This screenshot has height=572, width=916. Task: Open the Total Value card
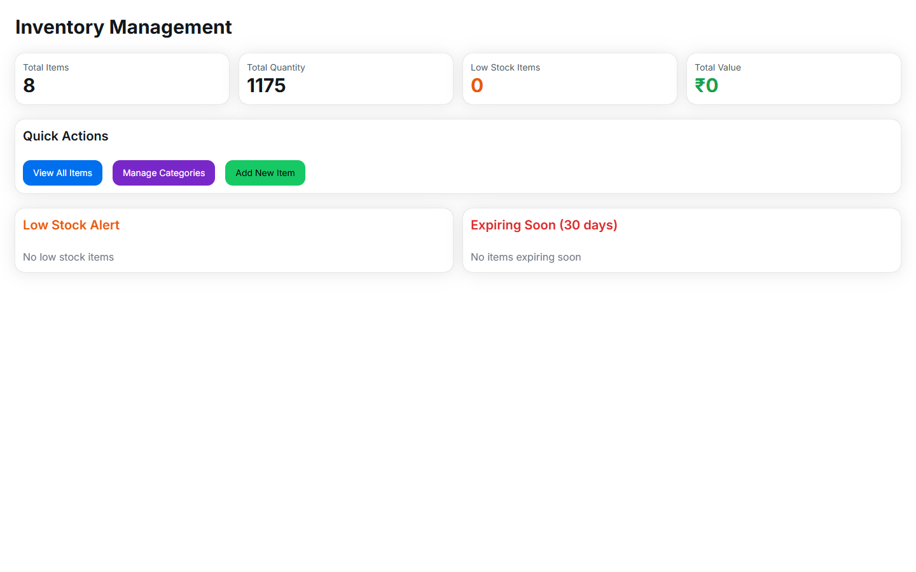pos(794,79)
